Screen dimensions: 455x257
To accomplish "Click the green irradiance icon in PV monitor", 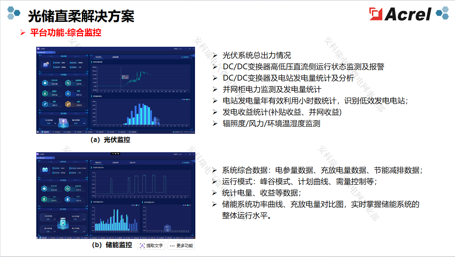I will coord(44,94).
